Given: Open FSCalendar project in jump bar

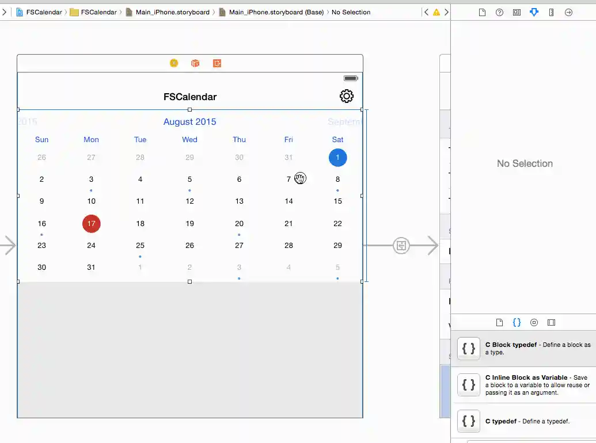Looking at the screenshot, I should click(x=39, y=12).
